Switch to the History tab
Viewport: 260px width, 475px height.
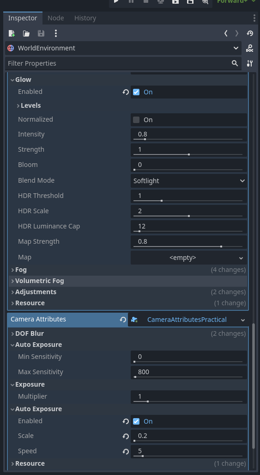point(85,18)
